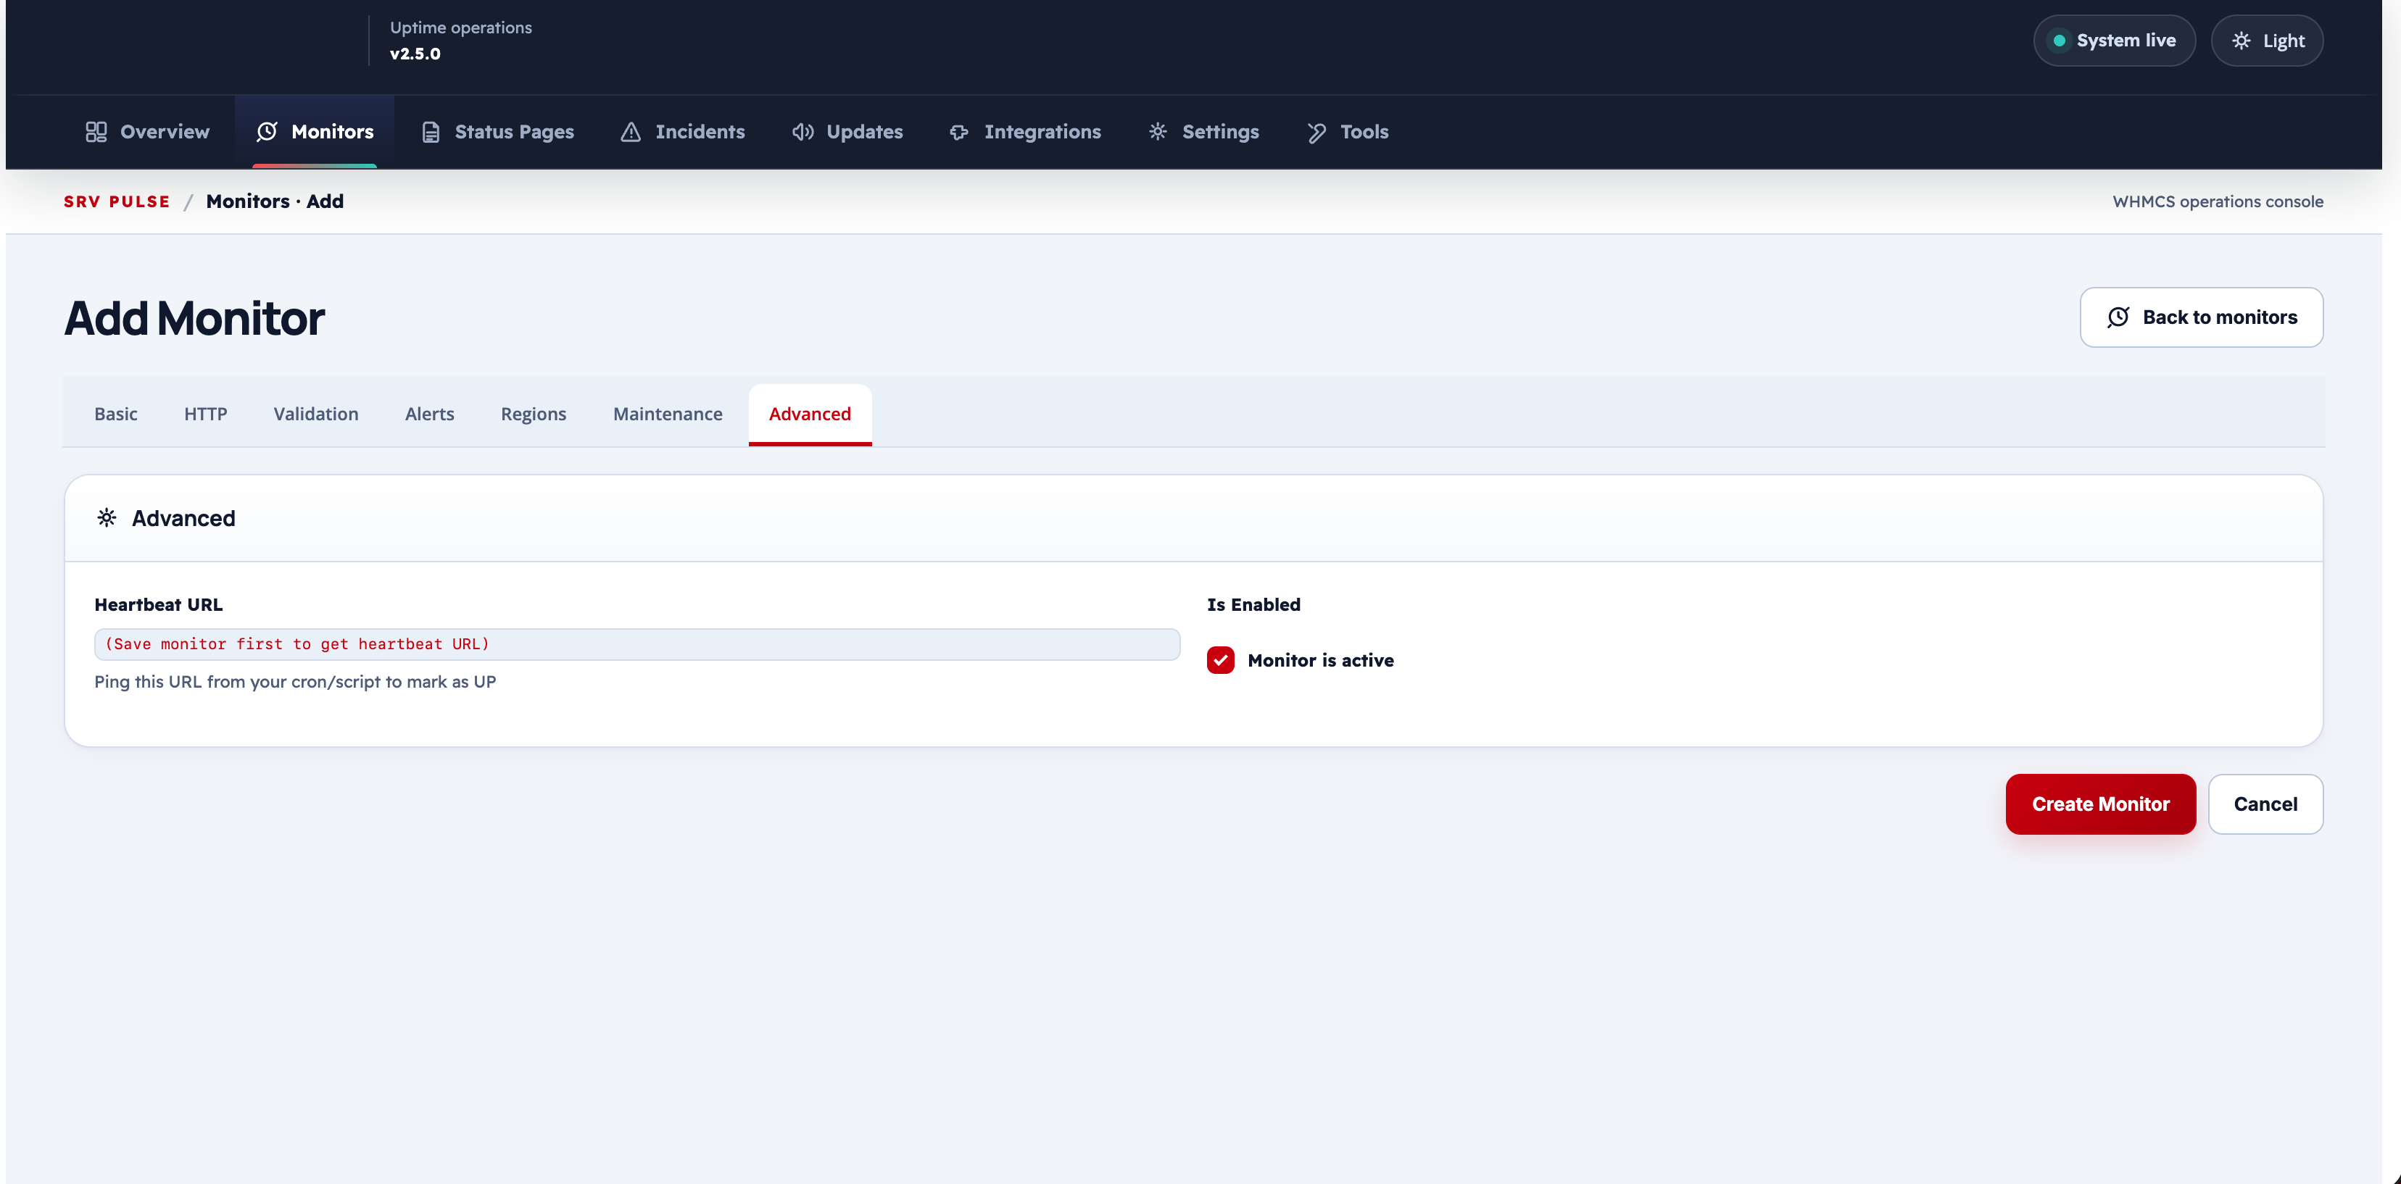Click the Heartbeat URL field label
This screenshot has width=2401, height=1184.
pyautogui.click(x=159, y=604)
